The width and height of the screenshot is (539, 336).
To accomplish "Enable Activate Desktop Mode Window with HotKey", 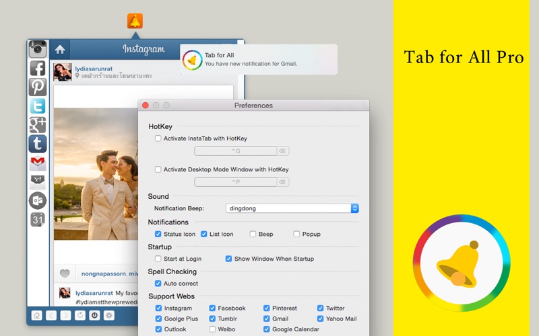I will point(158,169).
